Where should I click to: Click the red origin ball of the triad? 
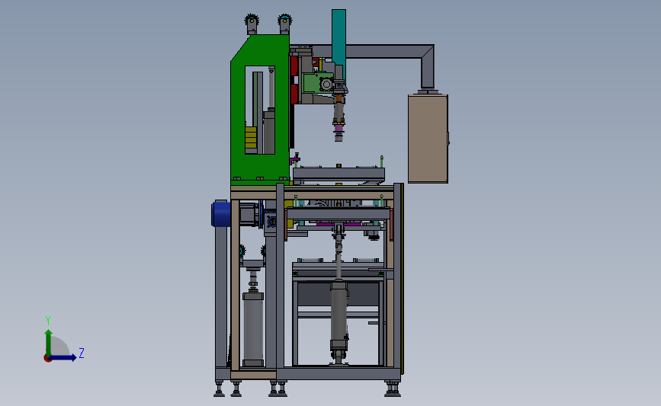coord(47,359)
